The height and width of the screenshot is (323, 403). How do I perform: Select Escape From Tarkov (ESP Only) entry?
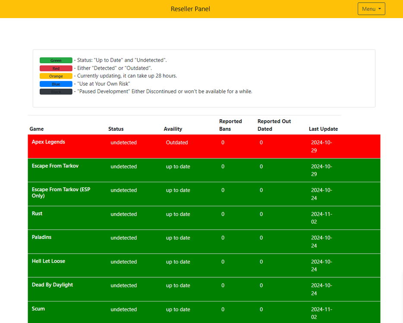pos(61,193)
